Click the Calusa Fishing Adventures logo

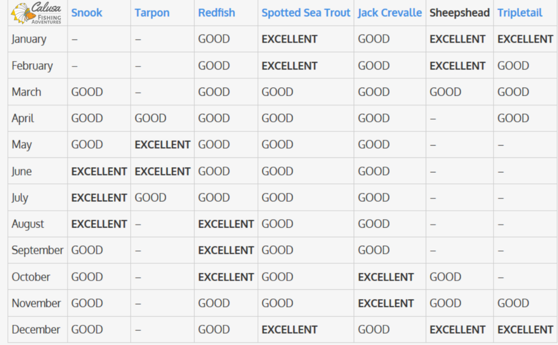[x=37, y=13]
